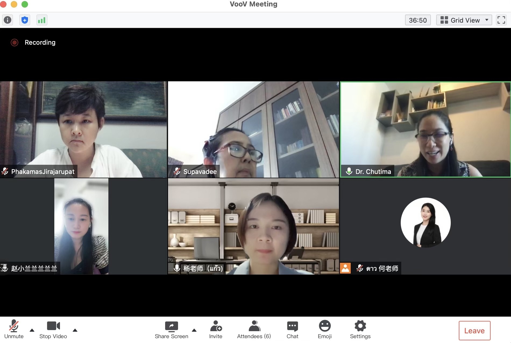Click muted mic icon beside ดาว 何老师
This screenshot has height=343, width=511.
360,268
